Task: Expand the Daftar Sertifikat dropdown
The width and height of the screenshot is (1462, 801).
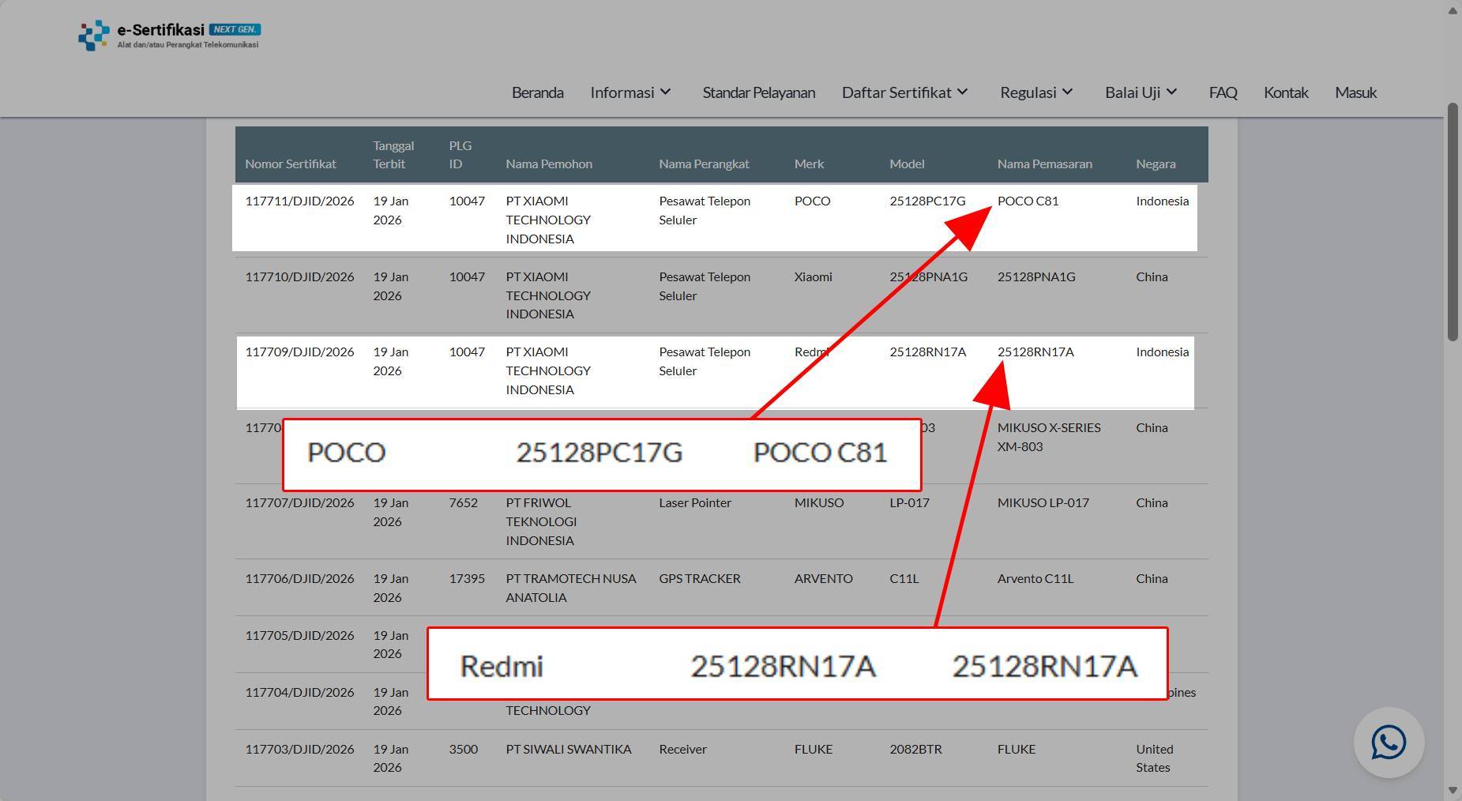Action: (905, 92)
